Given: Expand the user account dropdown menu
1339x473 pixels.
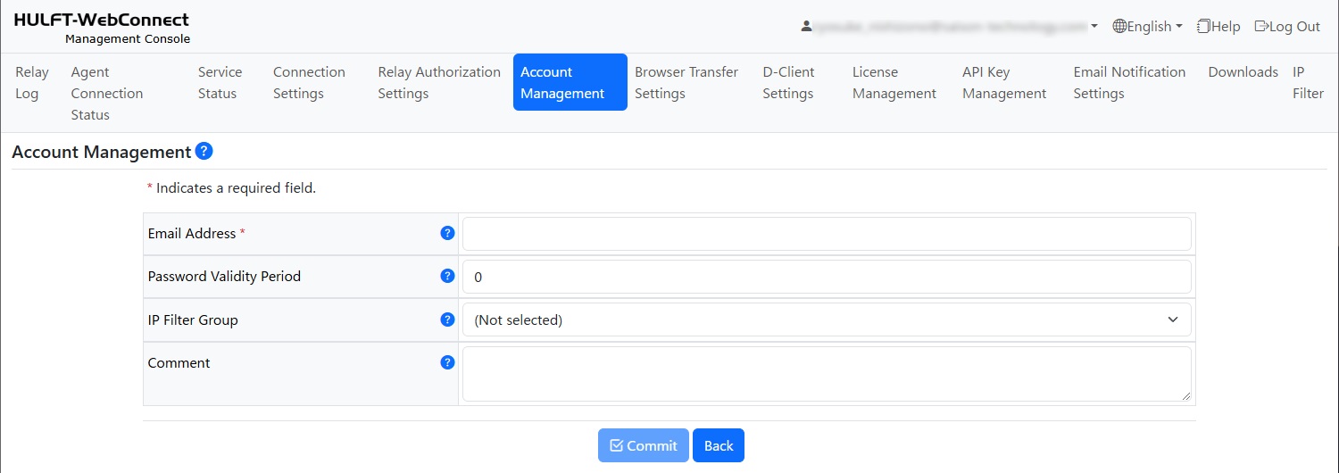Looking at the screenshot, I should [950, 27].
